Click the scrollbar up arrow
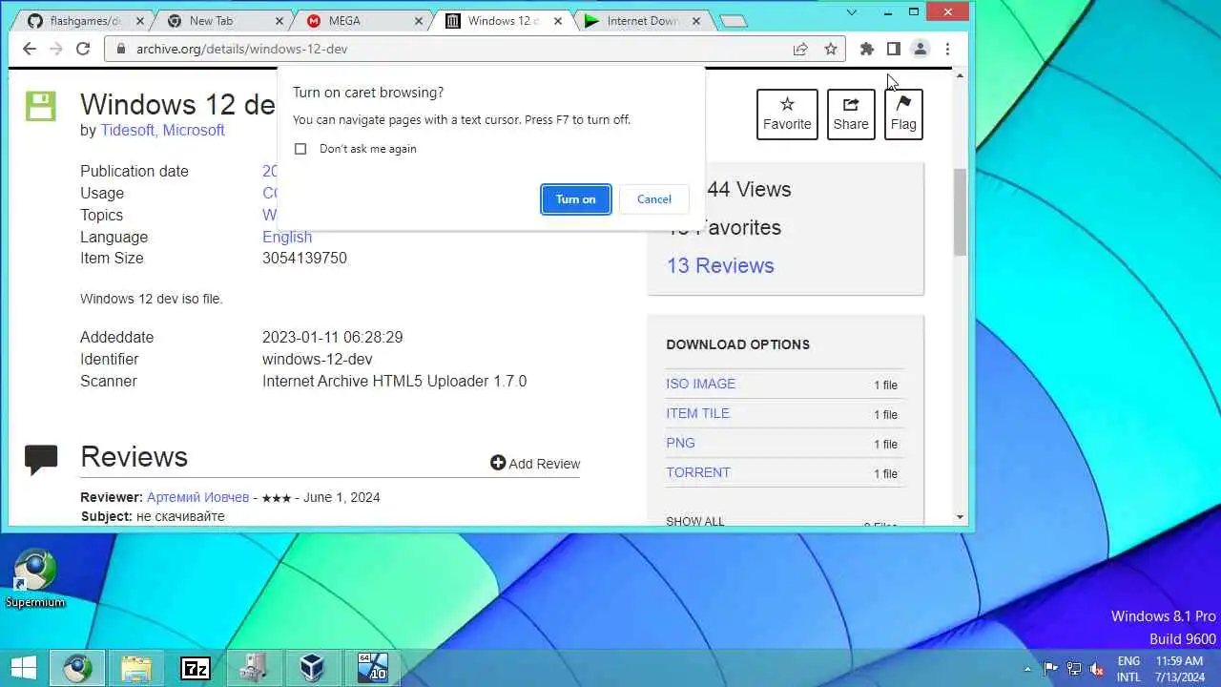This screenshot has width=1221, height=687. (x=960, y=75)
